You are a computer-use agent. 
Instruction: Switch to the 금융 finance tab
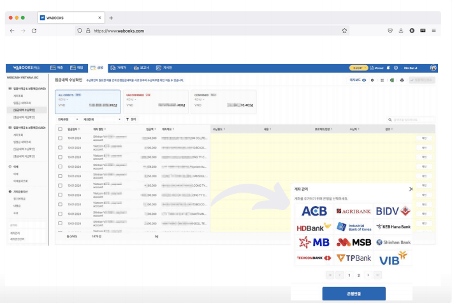(x=97, y=68)
